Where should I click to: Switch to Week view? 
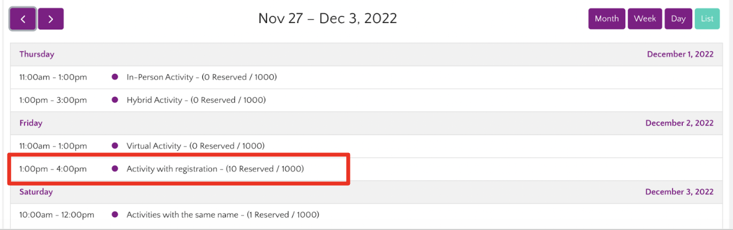click(x=645, y=19)
